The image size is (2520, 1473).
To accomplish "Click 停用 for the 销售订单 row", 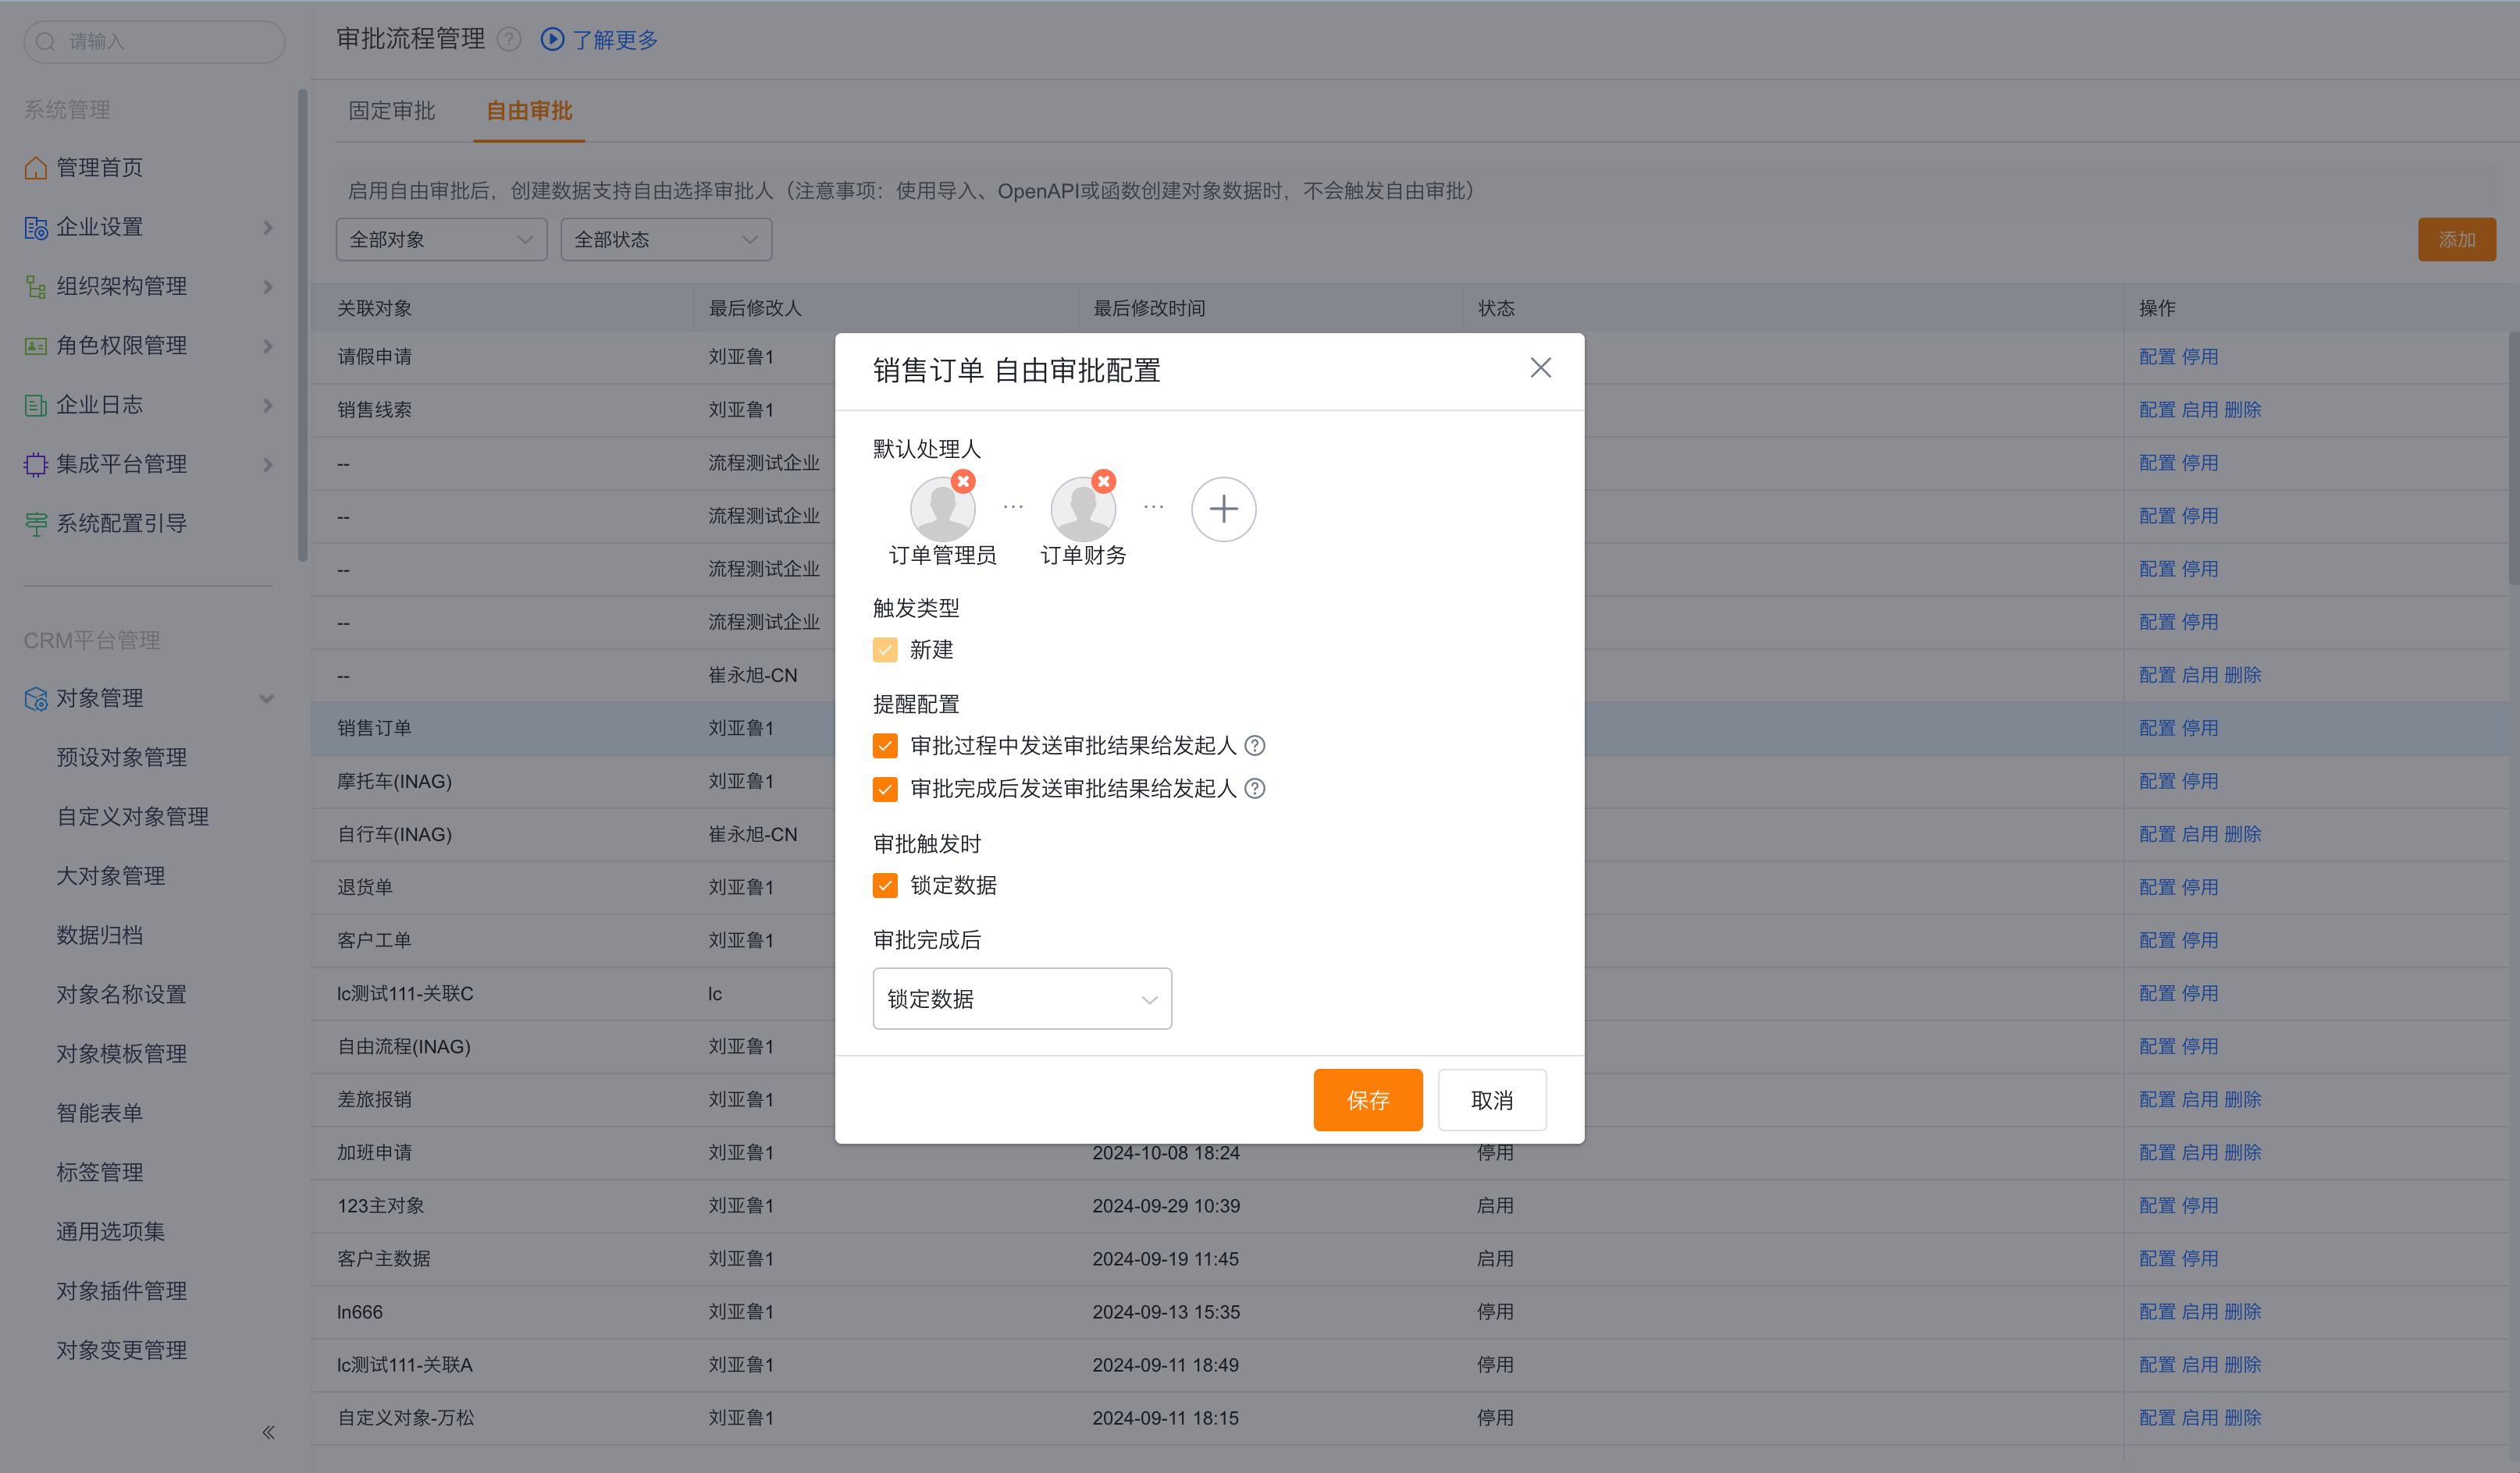I will point(2199,729).
